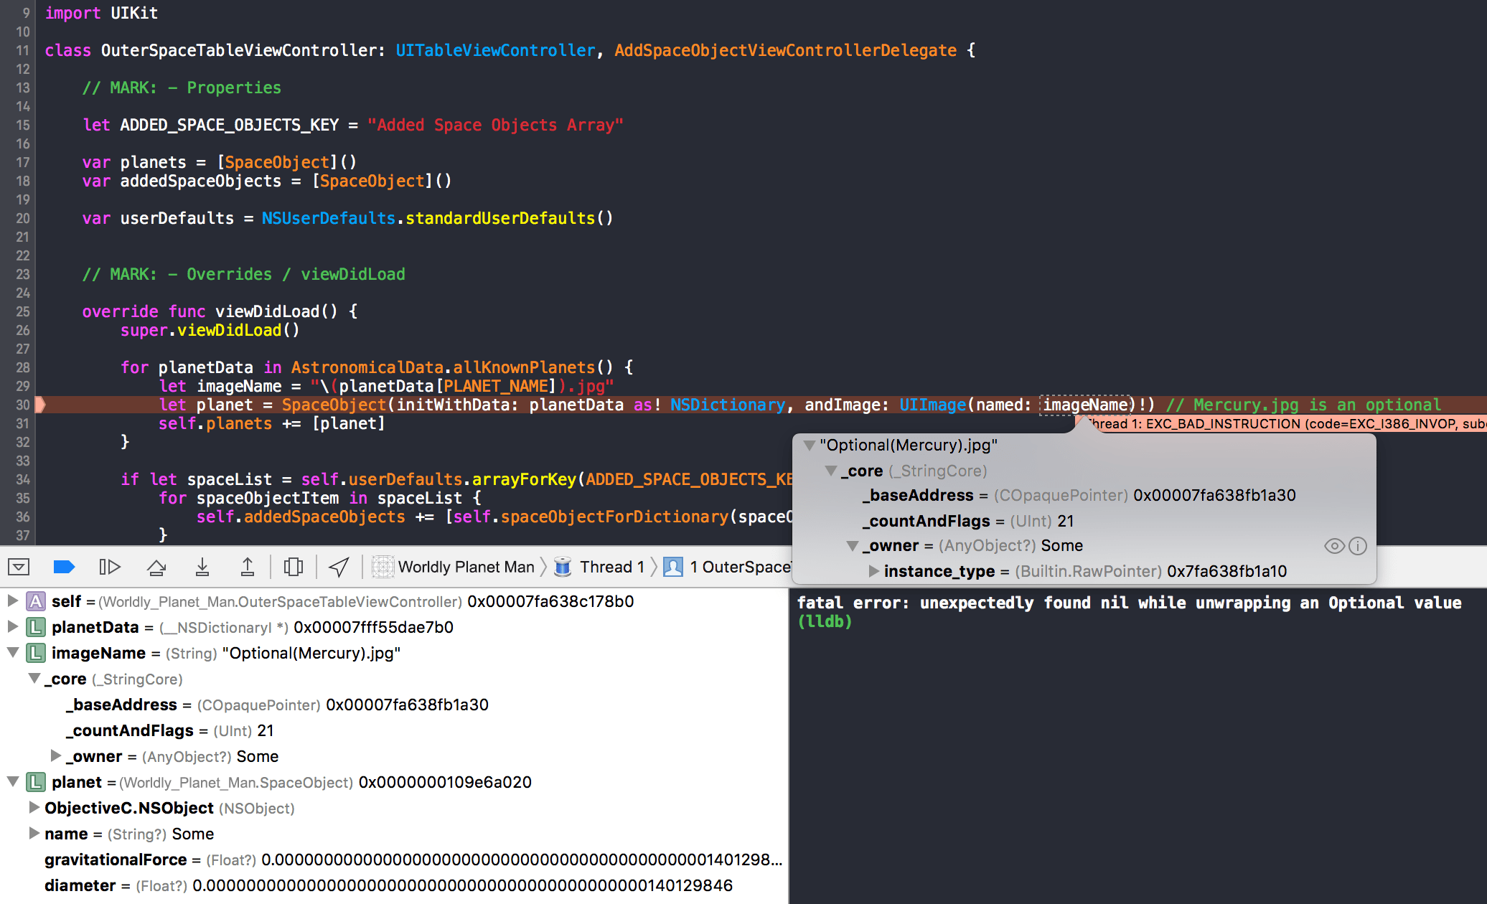Click the info button beside _owner
The image size is (1487, 904).
tap(1359, 546)
